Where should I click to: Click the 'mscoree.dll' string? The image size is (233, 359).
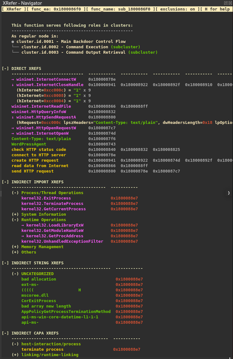coord(35,295)
